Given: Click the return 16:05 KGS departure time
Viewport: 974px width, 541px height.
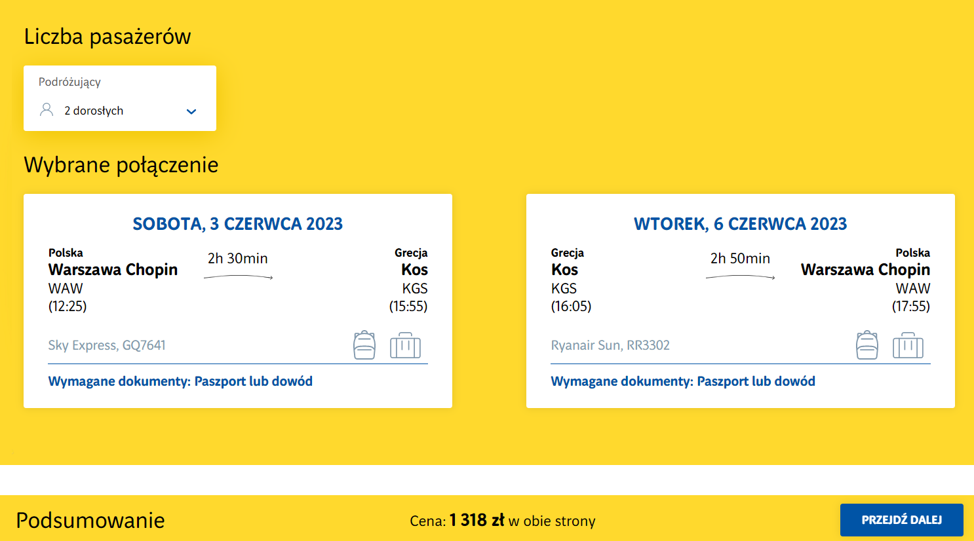Looking at the screenshot, I should point(571,306).
